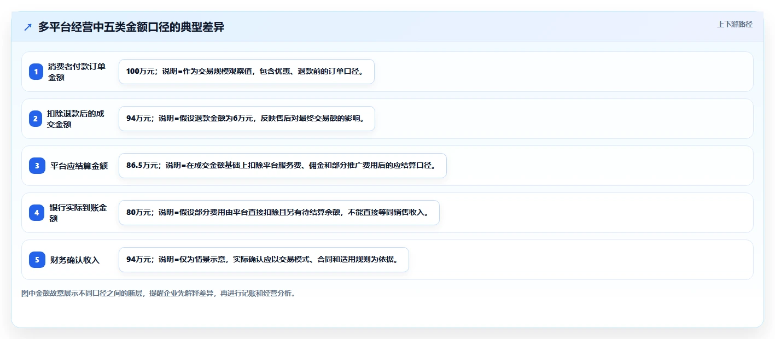
Task: Click the 80万元 description box
Action: [x=279, y=213]
